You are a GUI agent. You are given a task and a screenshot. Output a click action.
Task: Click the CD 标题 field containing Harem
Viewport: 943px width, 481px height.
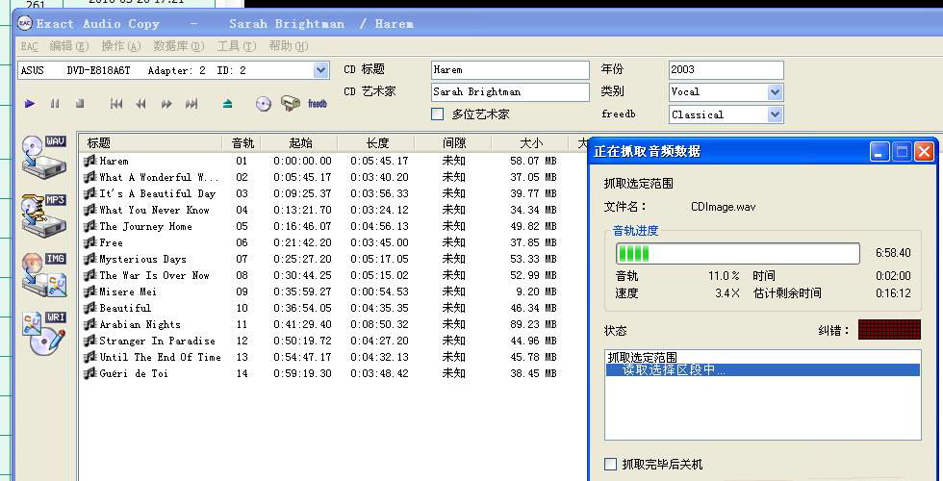tap(510, 69)
